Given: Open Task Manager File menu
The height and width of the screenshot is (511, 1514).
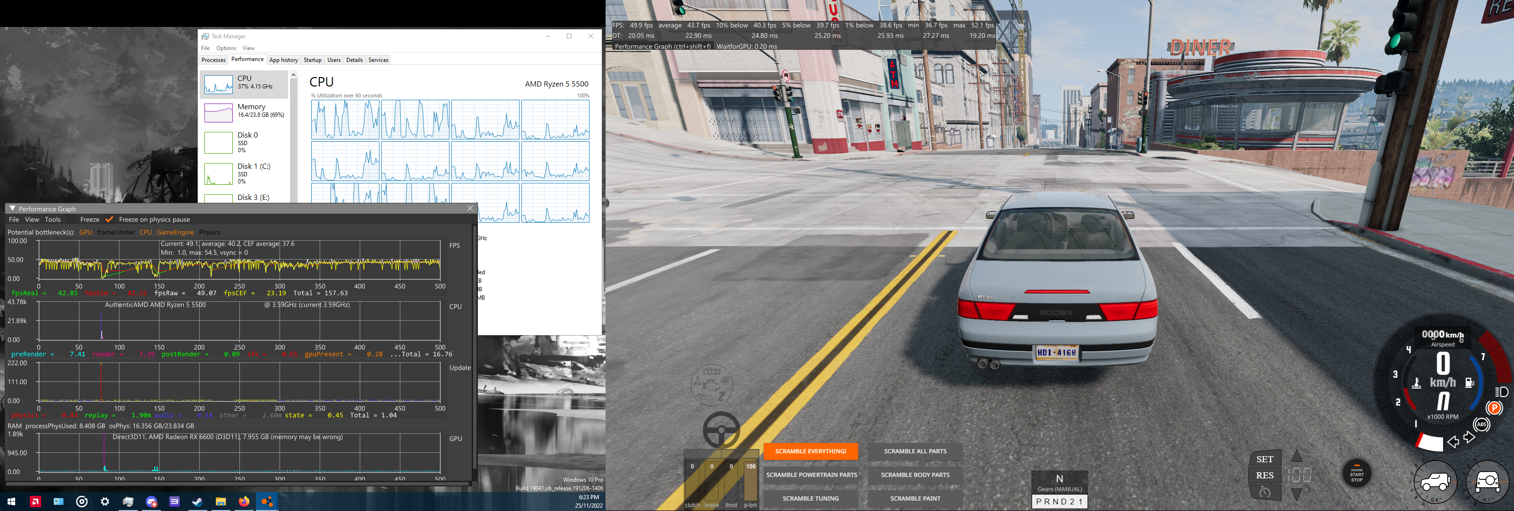Looking at the screenshot, I should 205,48.
